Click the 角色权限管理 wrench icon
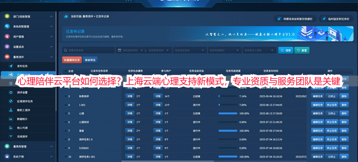The height and width of the screenshot is (162, 358). coord(7,26)
